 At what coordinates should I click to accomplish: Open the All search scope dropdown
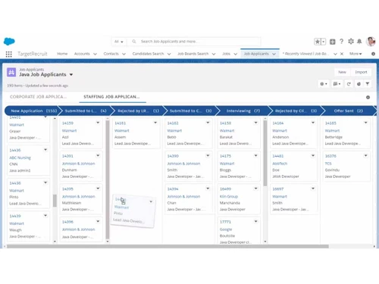(x=118, y=42)
